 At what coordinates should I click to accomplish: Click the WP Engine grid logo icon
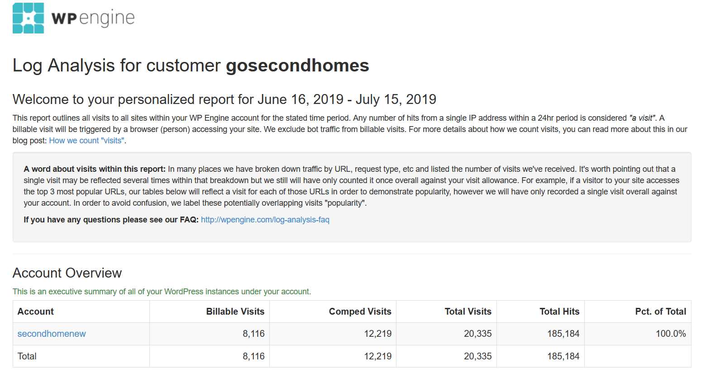[28, 18]
